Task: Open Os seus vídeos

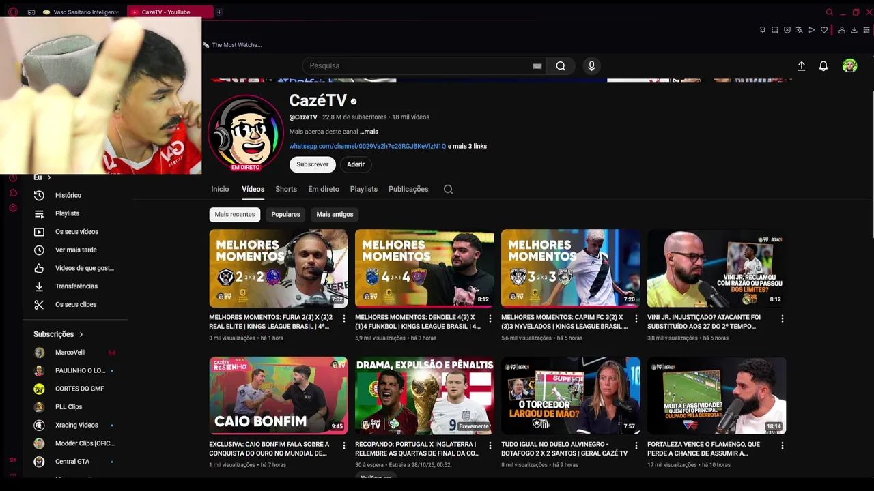Action: pyautogui.click(x=75, y=232)
